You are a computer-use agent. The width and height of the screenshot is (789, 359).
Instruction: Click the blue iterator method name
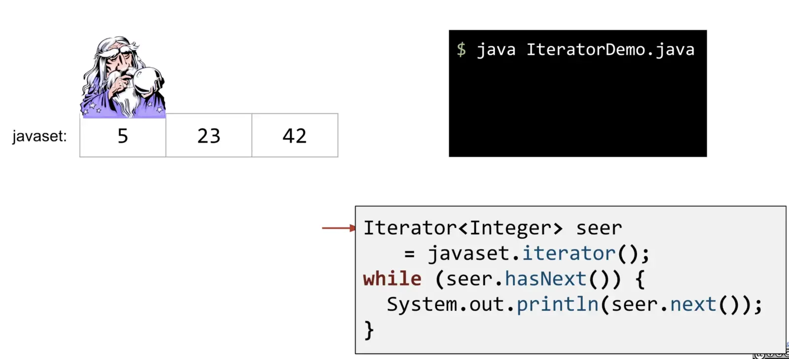click(569, 253)
